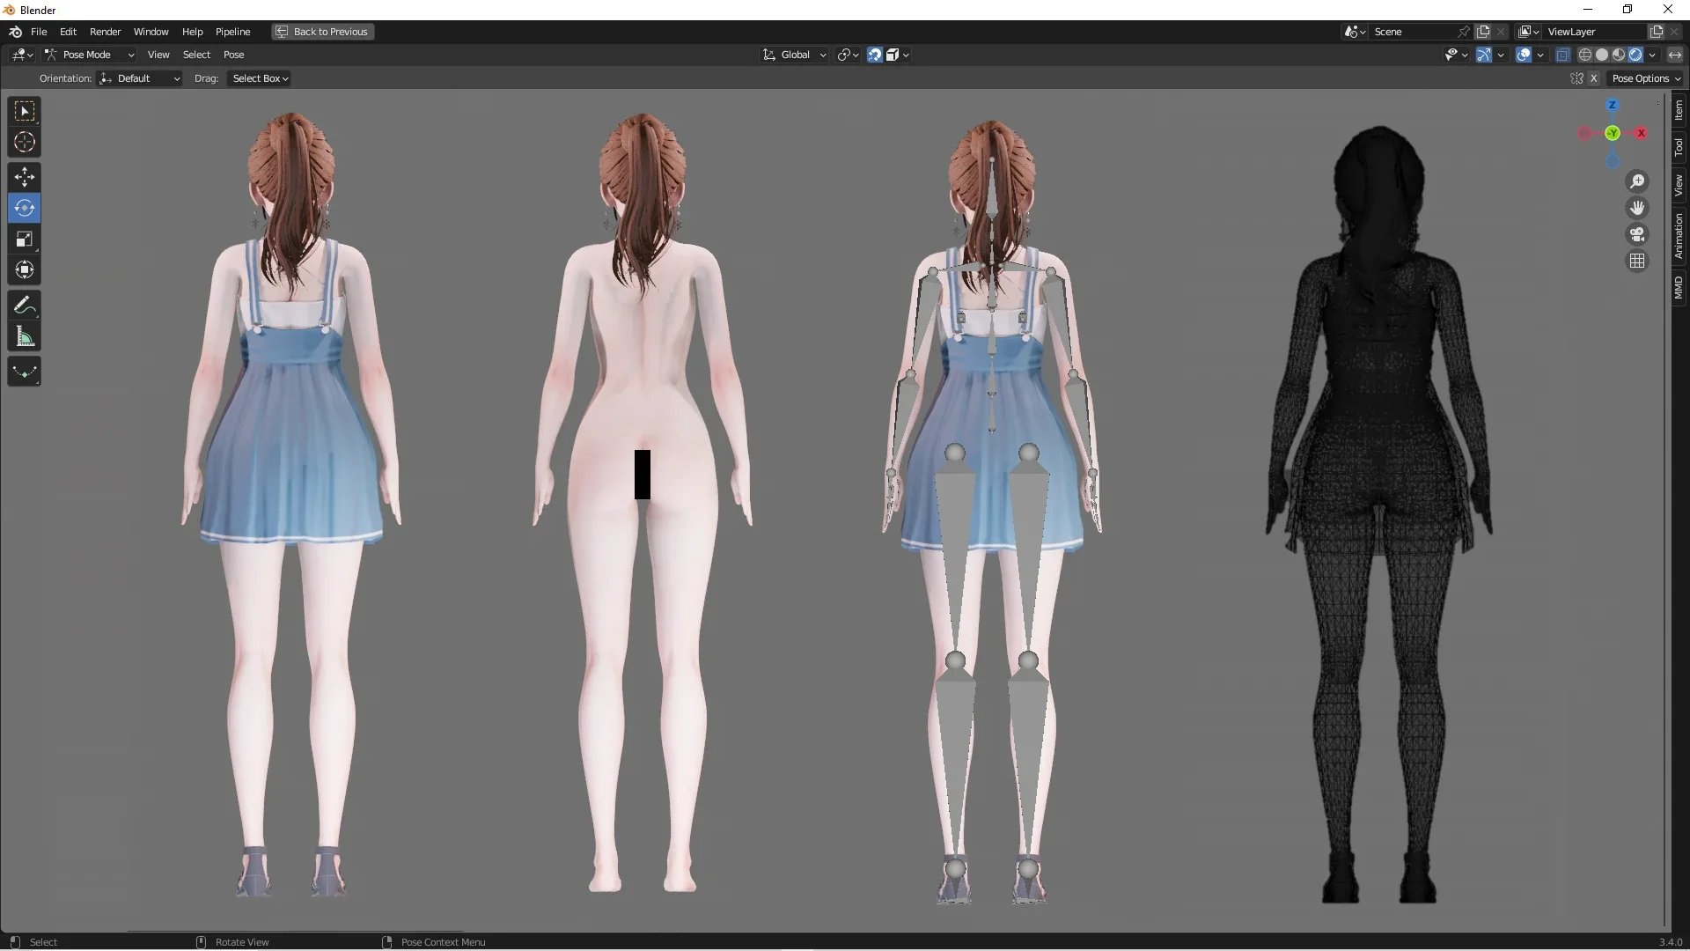
Task: Select the Move tool
Action: pos(24,176)
